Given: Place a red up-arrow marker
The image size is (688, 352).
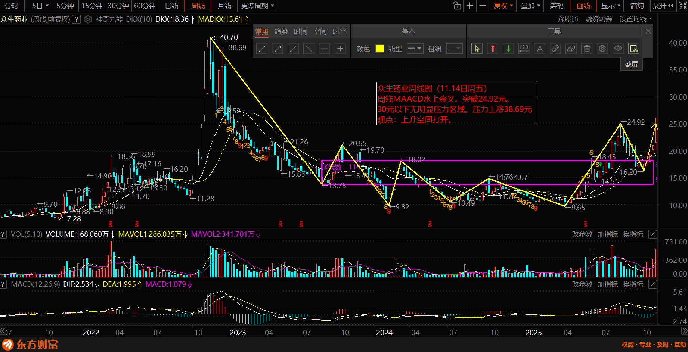Looking at the screenshot, I should coord(493,49).
